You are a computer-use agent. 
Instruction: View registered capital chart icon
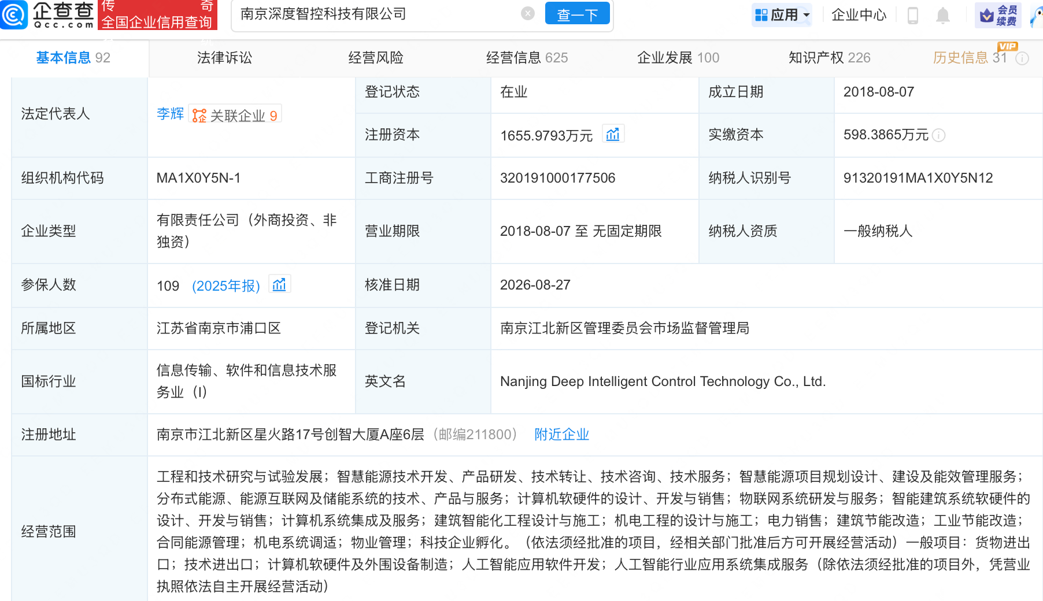tap(613, 135)
